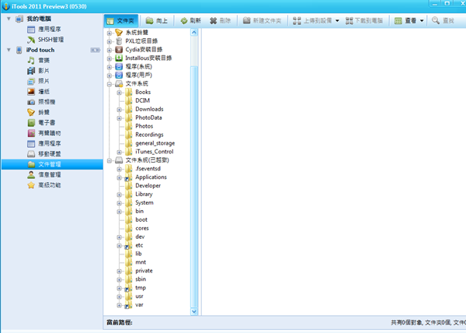
Task: Expand the Applications folder node
Action: coord(119,177)
